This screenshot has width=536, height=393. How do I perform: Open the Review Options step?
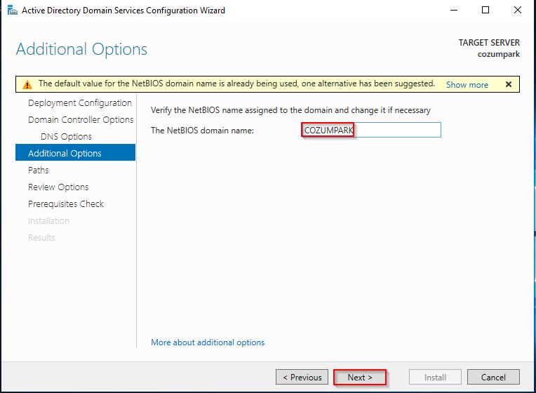coord(58,187)
